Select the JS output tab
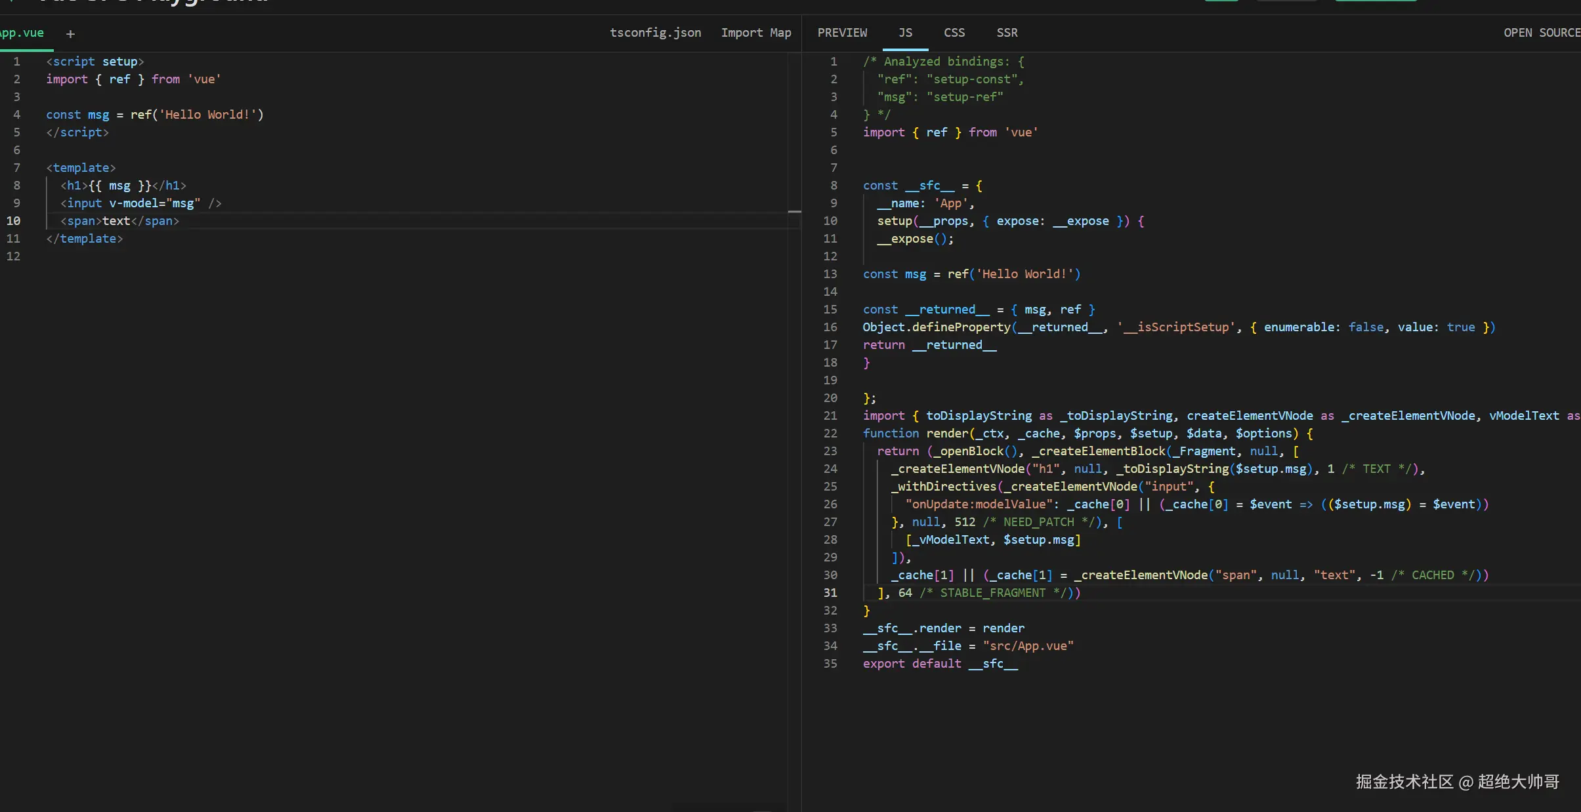The width and height of the screenshot is (1581, 812). [x=905, y=33]
